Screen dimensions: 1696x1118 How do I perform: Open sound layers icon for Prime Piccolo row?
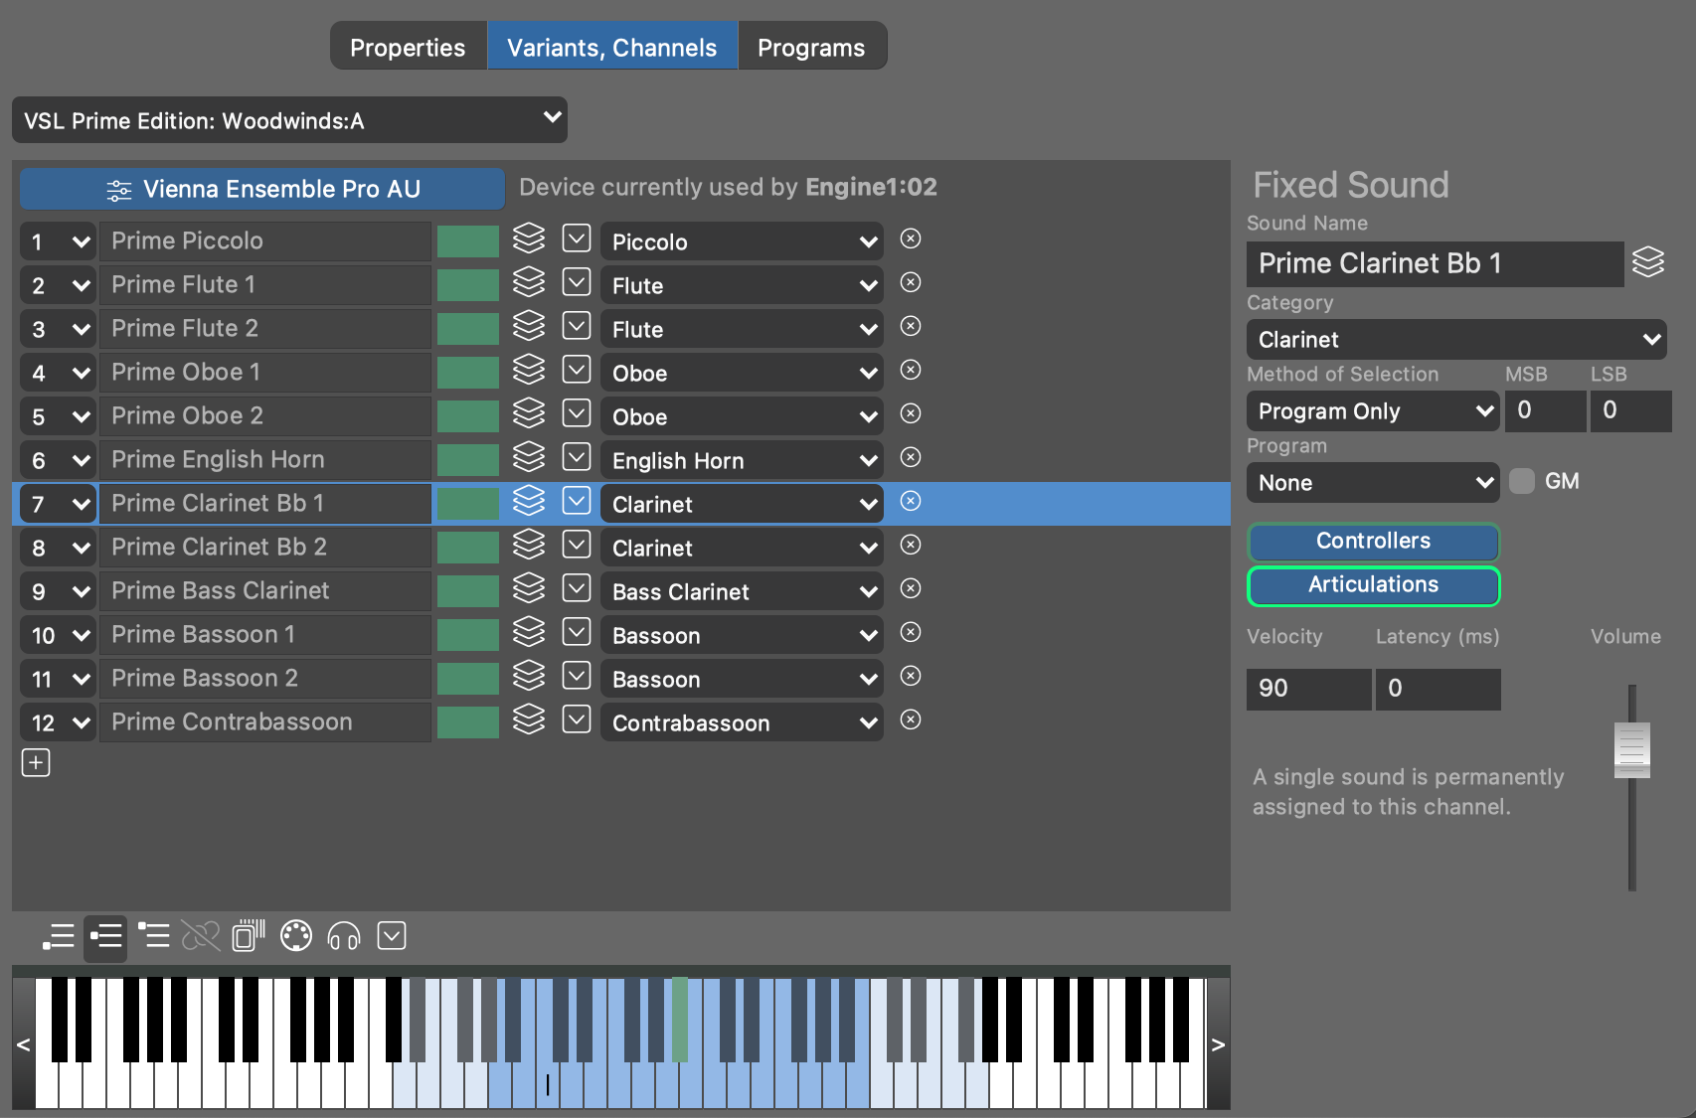529,239
